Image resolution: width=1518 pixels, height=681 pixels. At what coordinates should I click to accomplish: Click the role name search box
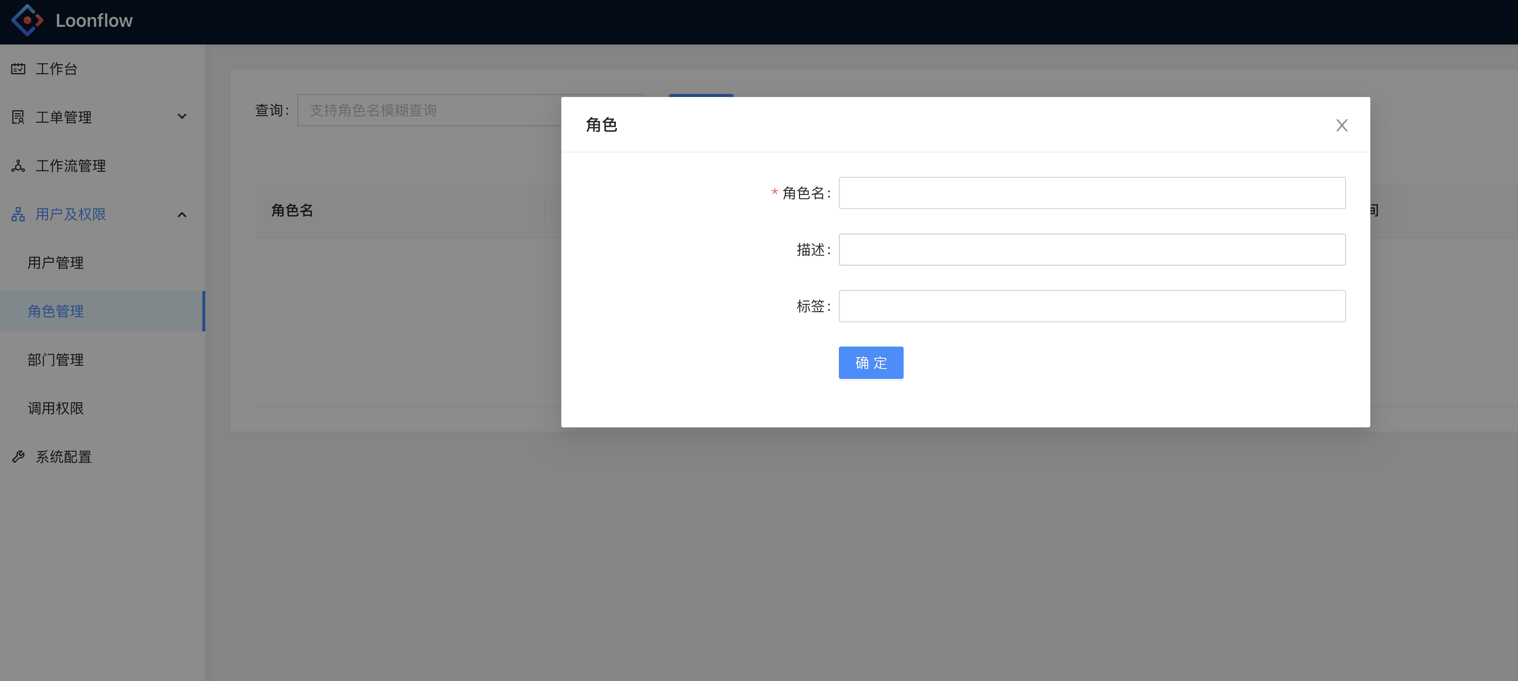(430, 110)
